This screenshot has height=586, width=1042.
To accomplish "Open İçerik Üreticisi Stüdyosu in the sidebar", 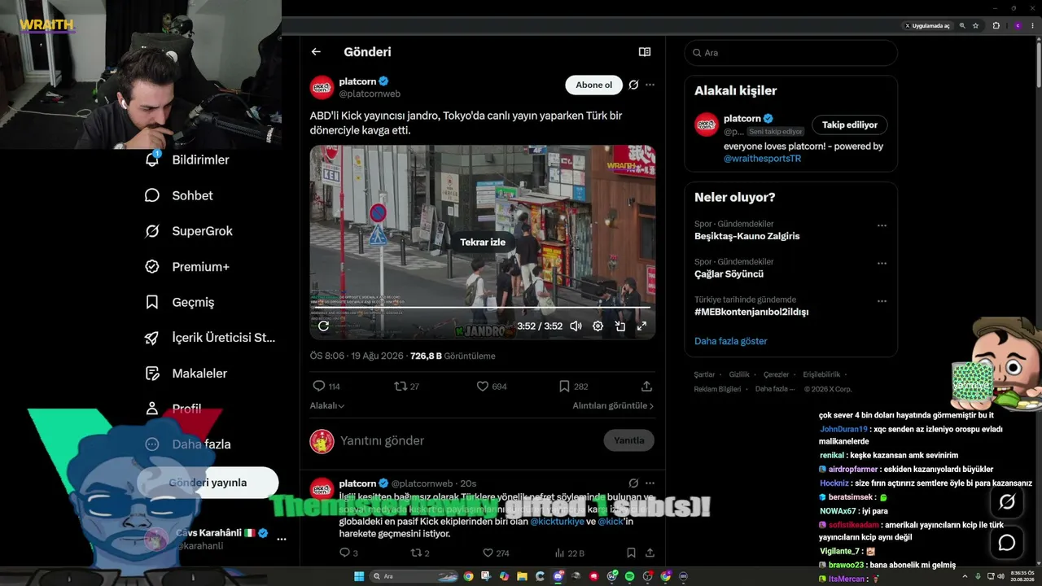I will (x=210, y=338).
